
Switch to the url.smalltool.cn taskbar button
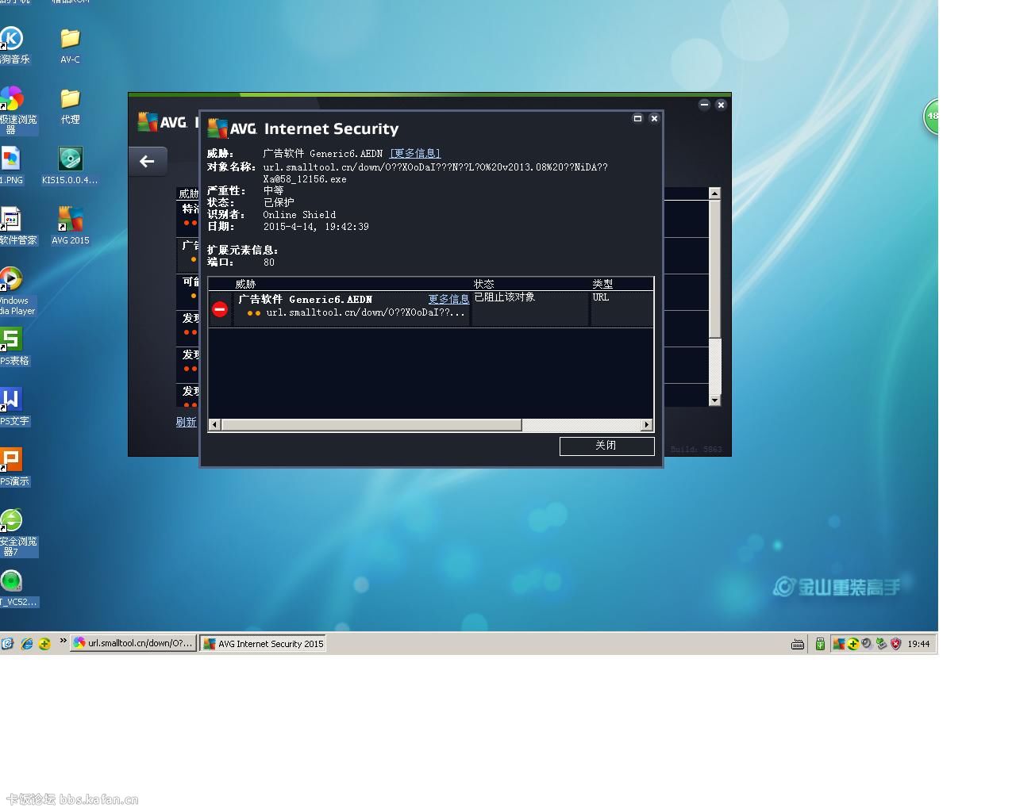coord(133,644)
